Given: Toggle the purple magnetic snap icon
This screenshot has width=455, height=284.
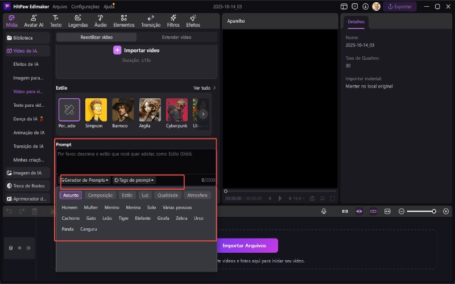Looking at the screenshot, I should click(x=359, y=211).
